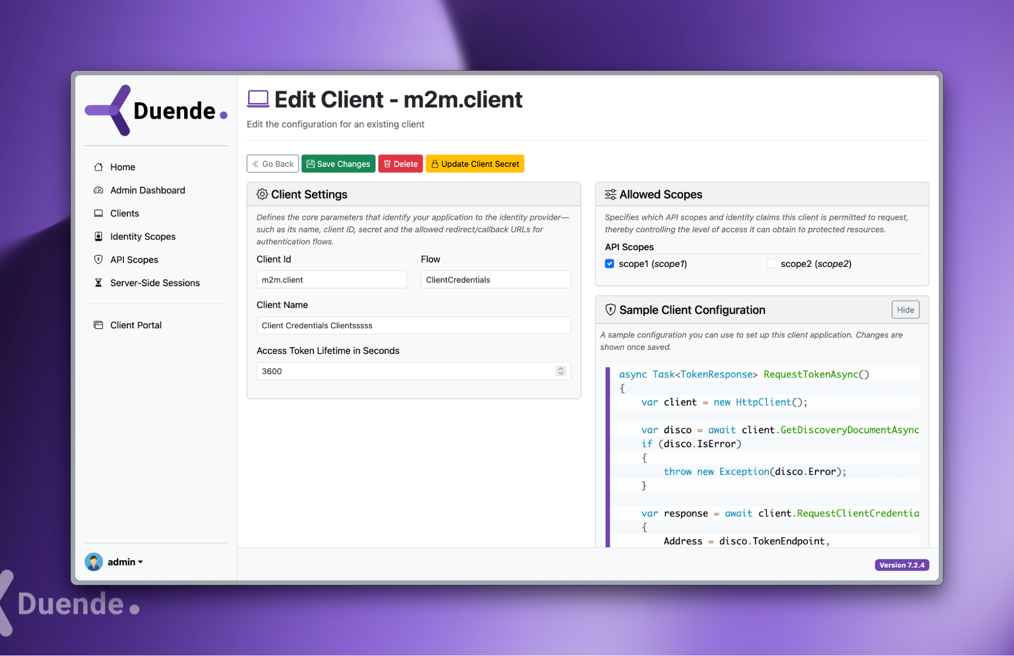
Task: Click the laptop icon beside Edit Client title
Action: (x=258, y=99)
